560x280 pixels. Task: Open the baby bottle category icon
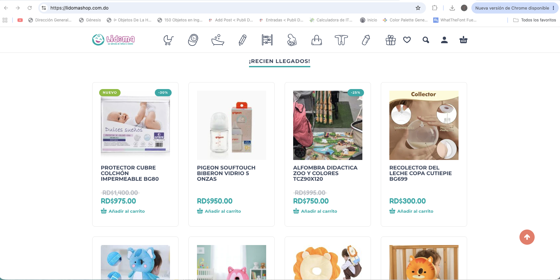click(366, 40)
